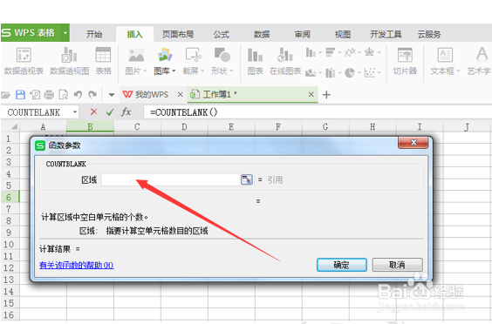Image resolution: width=492 pixels, height=324 pixels.
Task: Expand the 图片 dropdown arrow
Action: (x=145, y=71)
